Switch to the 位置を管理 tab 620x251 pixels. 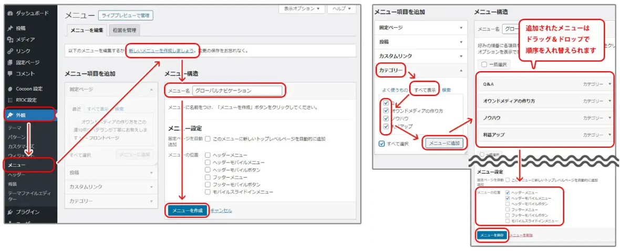[124, 30]
